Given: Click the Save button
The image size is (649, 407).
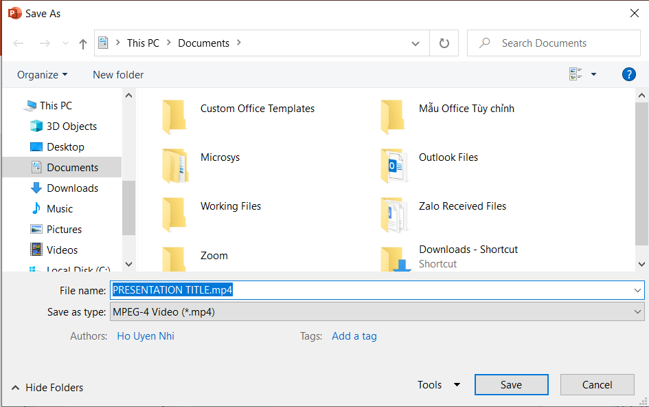Looking at the screenshot, I should tap(511, 385).
